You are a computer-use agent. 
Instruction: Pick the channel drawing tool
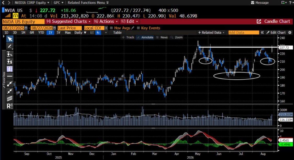[x=10, y=99]
